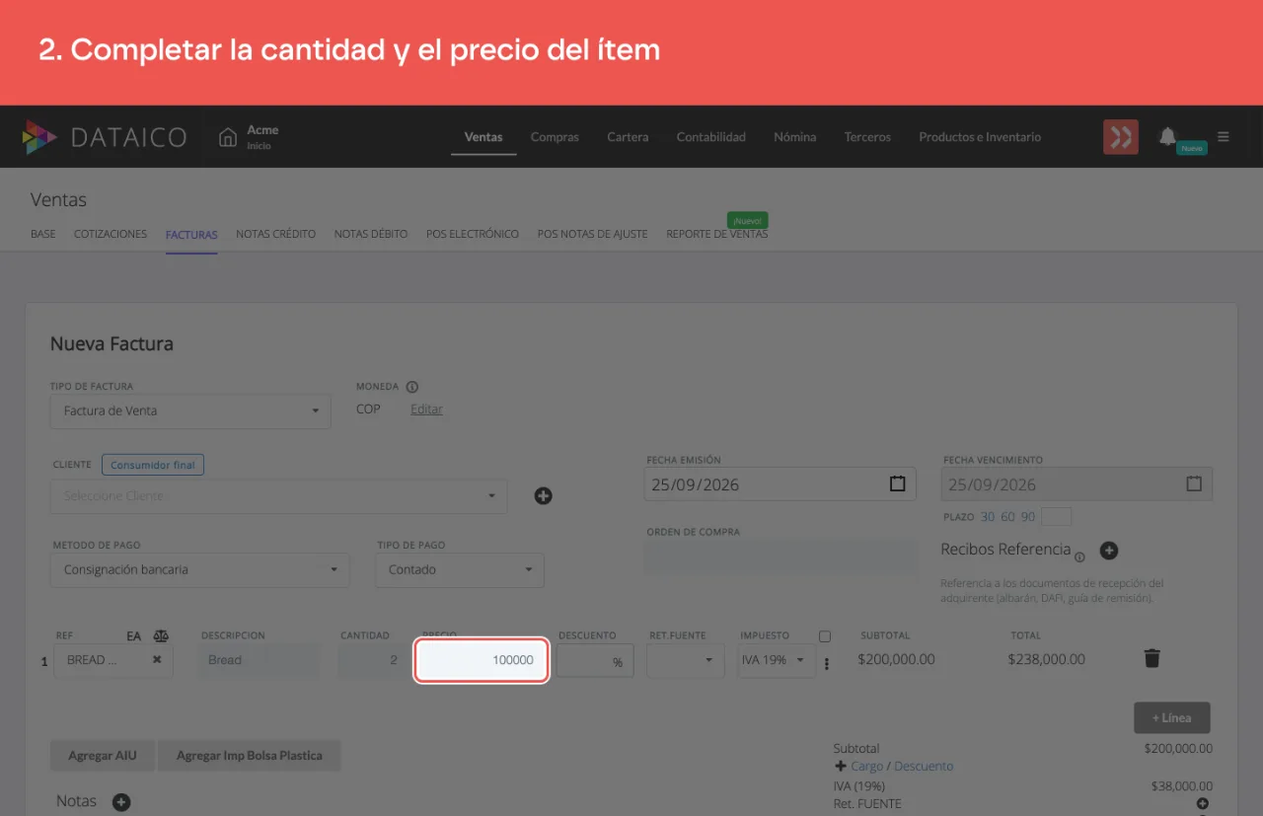Click Agregar Imp Bolsa Plastica button

(x=250, y=756)
